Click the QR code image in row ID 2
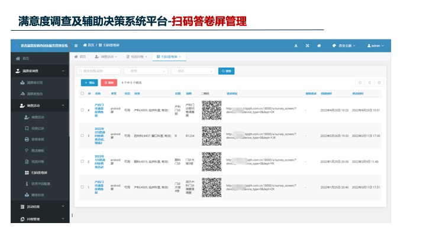 (212, 162)
